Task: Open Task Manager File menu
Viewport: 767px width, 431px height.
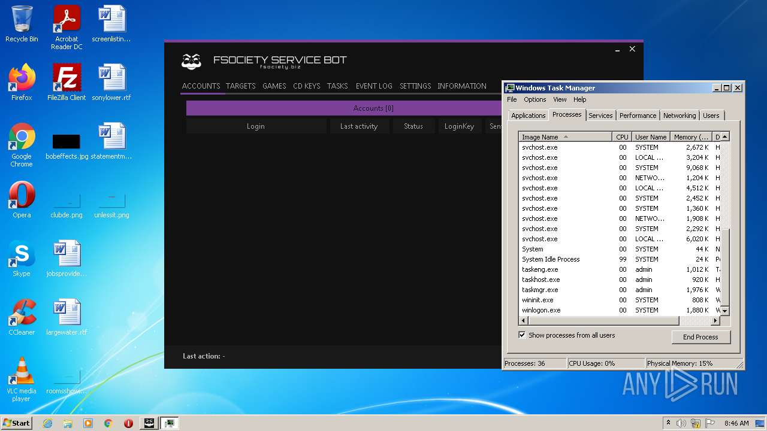Action: [512, 99]
